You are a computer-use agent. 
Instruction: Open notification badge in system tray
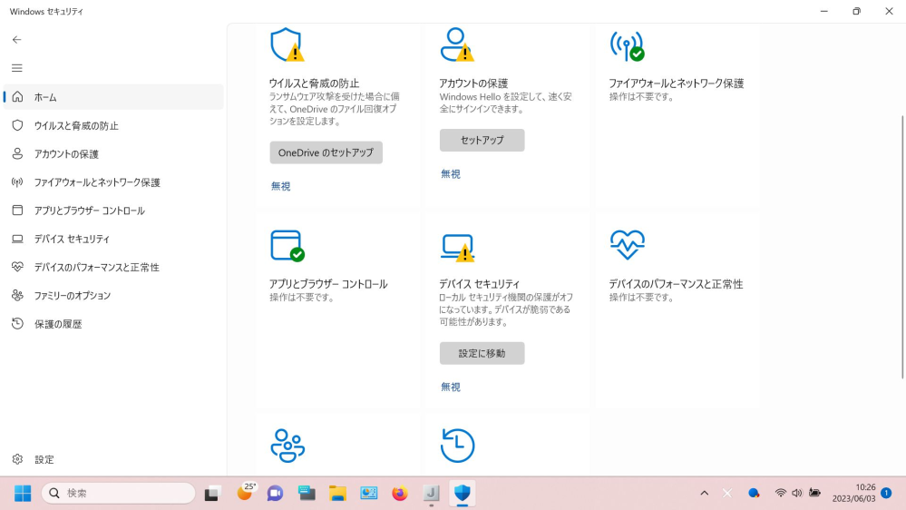(x=886, y=494)
